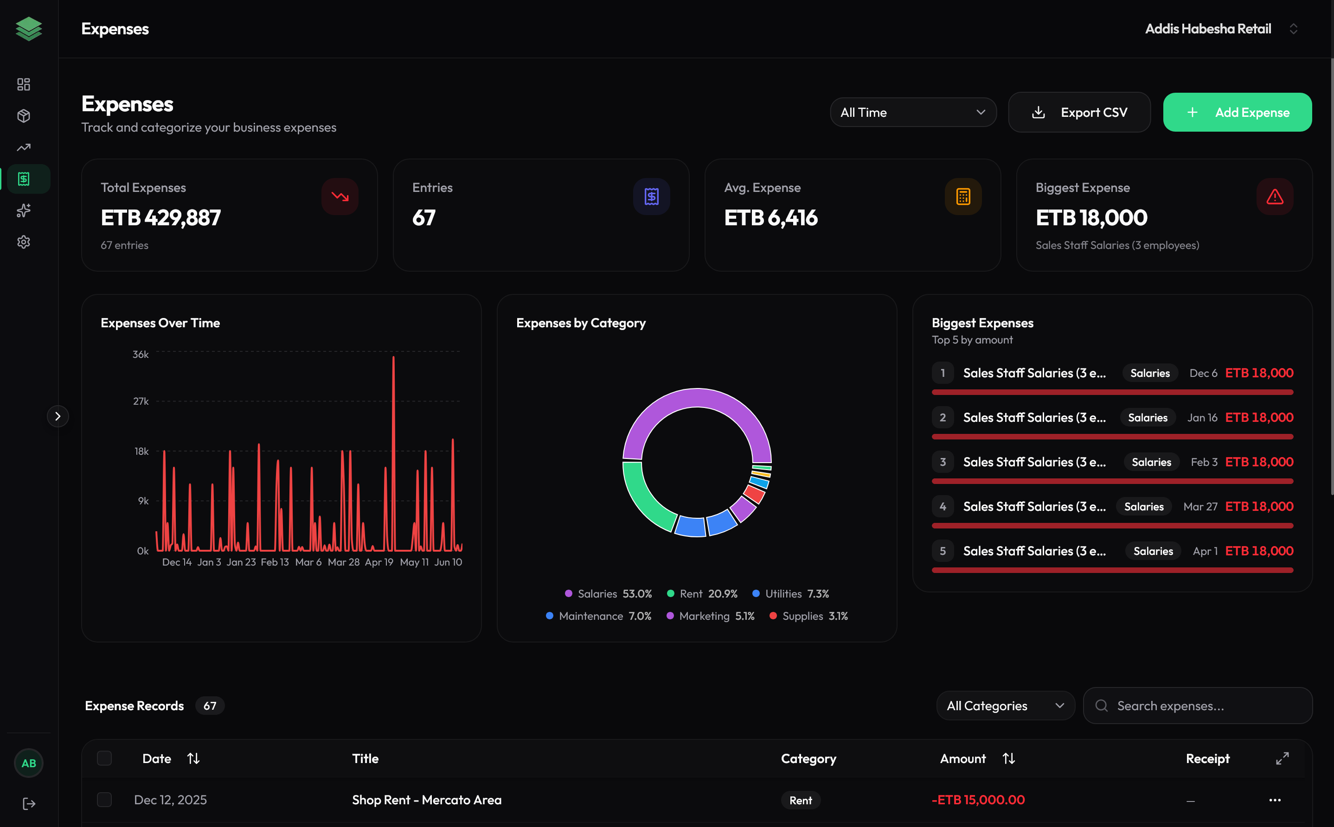The height and width of the screenshot is (827, 1334).
Task: Expand the table to fullscreen
Action: pyautogui.click(x=1282, y=759)
